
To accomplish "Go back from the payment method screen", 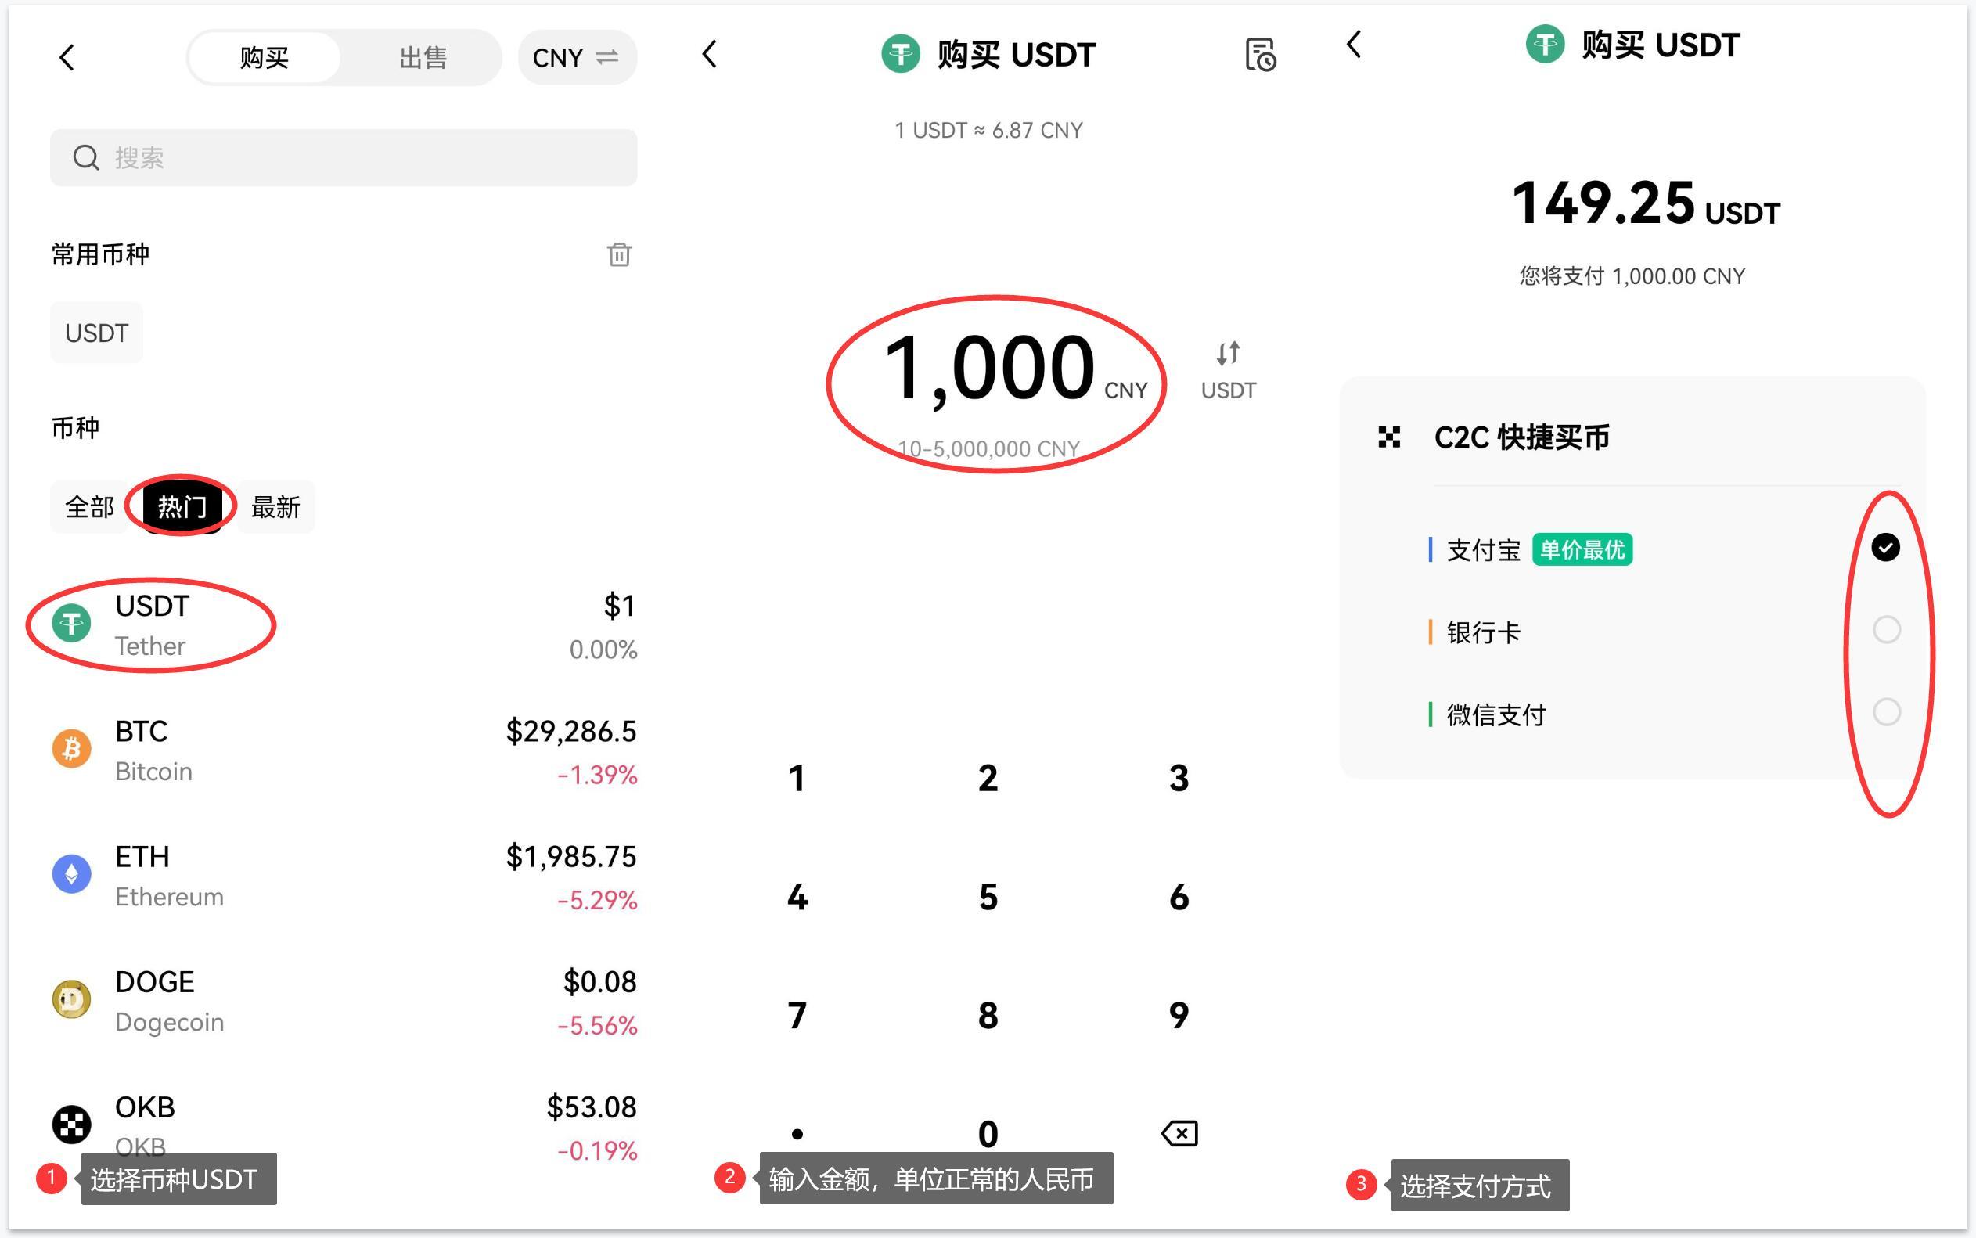I will [x=1354, y=44].
